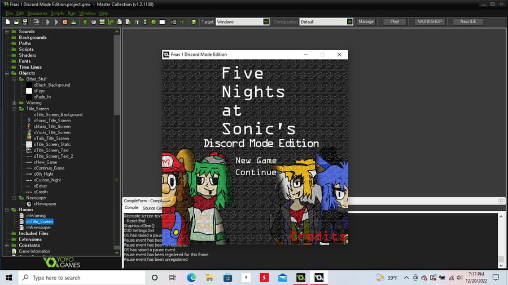The width and height of the screenshot is (508, 285).
Task: Click the Windows search box
Action: (82, 278)
